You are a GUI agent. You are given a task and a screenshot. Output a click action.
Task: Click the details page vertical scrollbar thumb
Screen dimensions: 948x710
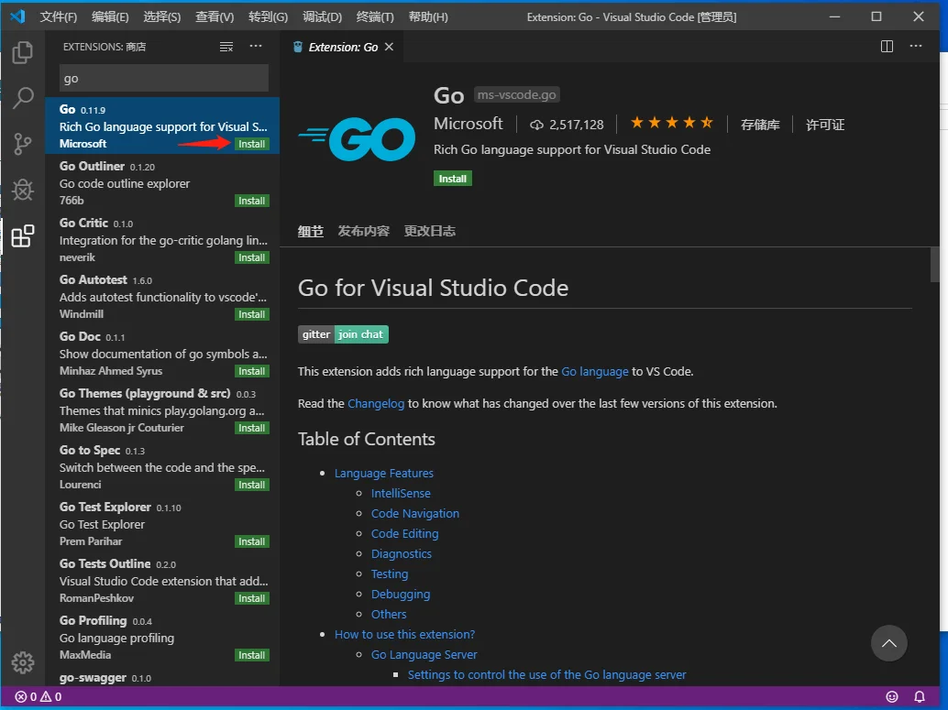[x=934, y=265]
